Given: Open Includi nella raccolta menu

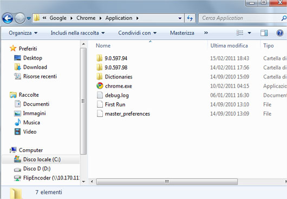Looking at the screenshot, I should tap(77, 33).
